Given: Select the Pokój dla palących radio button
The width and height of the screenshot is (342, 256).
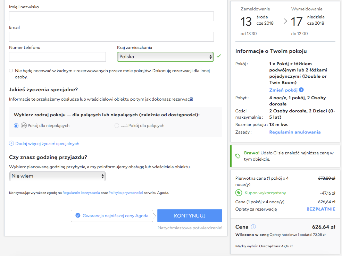Looking at the screenshot, I should coord(117,126).
